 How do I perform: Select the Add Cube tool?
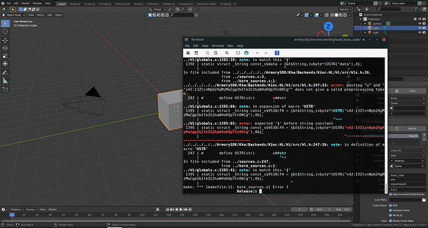pyautogui.click(x=5, y=89)
